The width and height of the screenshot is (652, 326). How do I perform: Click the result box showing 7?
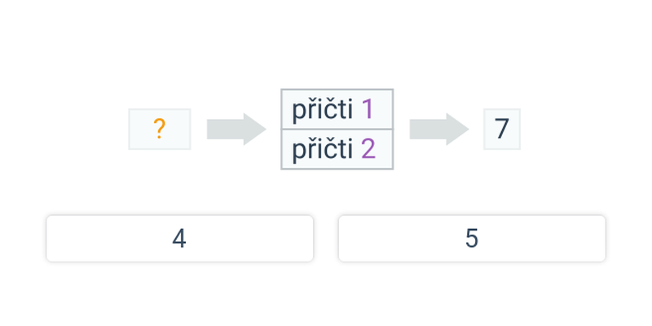[x=502, y=130]
